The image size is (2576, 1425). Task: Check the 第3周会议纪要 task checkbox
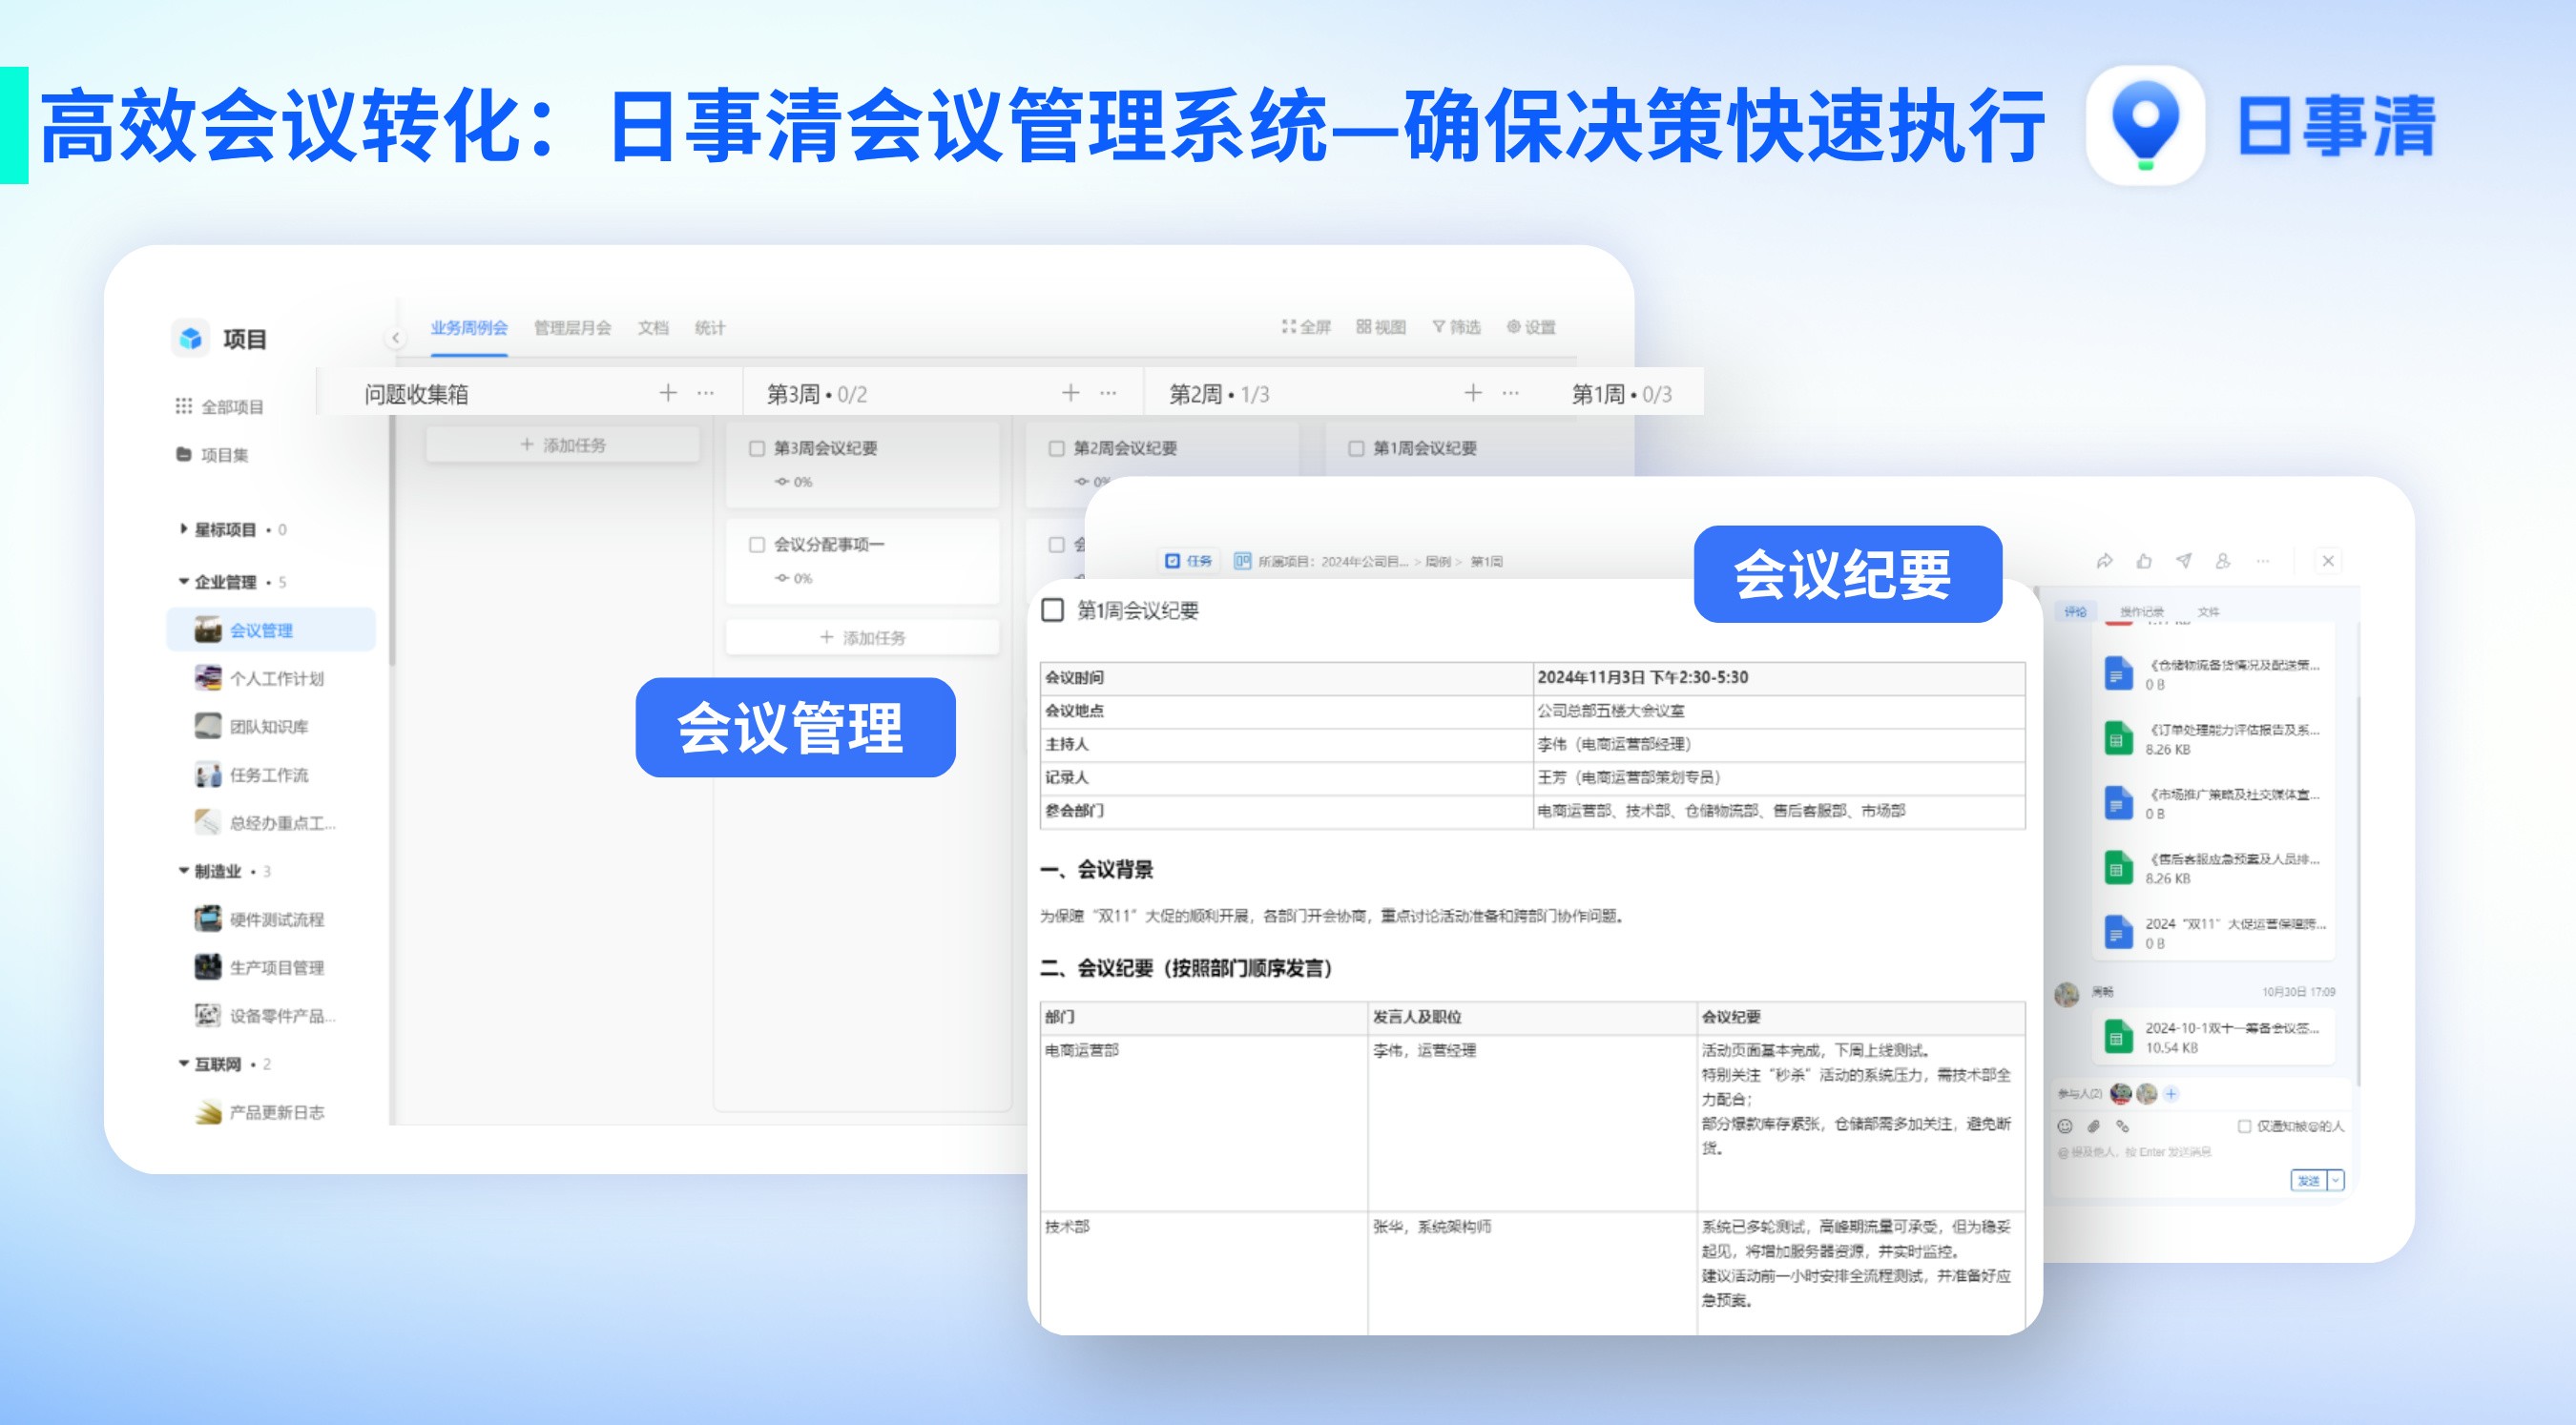tap(757, 448)
